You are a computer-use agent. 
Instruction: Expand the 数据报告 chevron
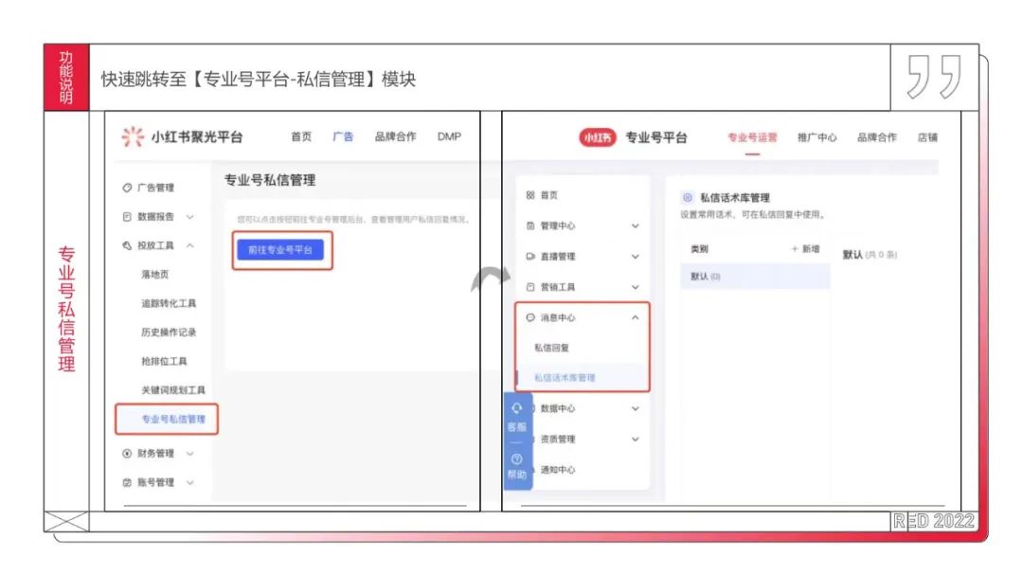[189, 217]
